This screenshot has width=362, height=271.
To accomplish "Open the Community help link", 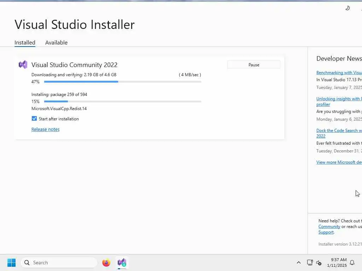I will [329, 227].
